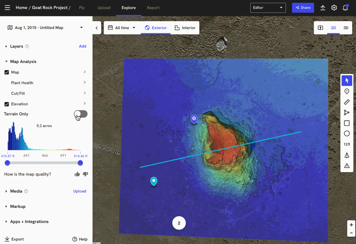This screenshot has width=356, height=244.
Task: Choose the square area annotation tool
Action: tap(347, 123)
